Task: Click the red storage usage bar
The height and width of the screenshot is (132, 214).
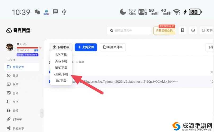Action: pyautogui.click(x=28, y=48)
